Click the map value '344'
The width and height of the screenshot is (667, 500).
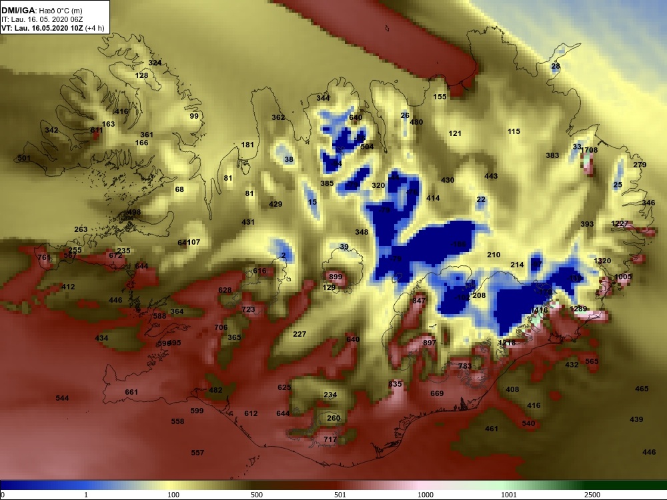tap(323, 98)
